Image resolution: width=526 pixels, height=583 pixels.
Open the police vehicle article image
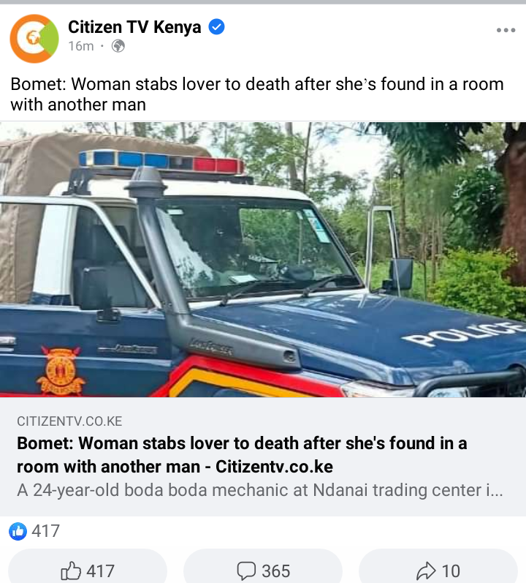pyautogui.click(x=263, y=260)
